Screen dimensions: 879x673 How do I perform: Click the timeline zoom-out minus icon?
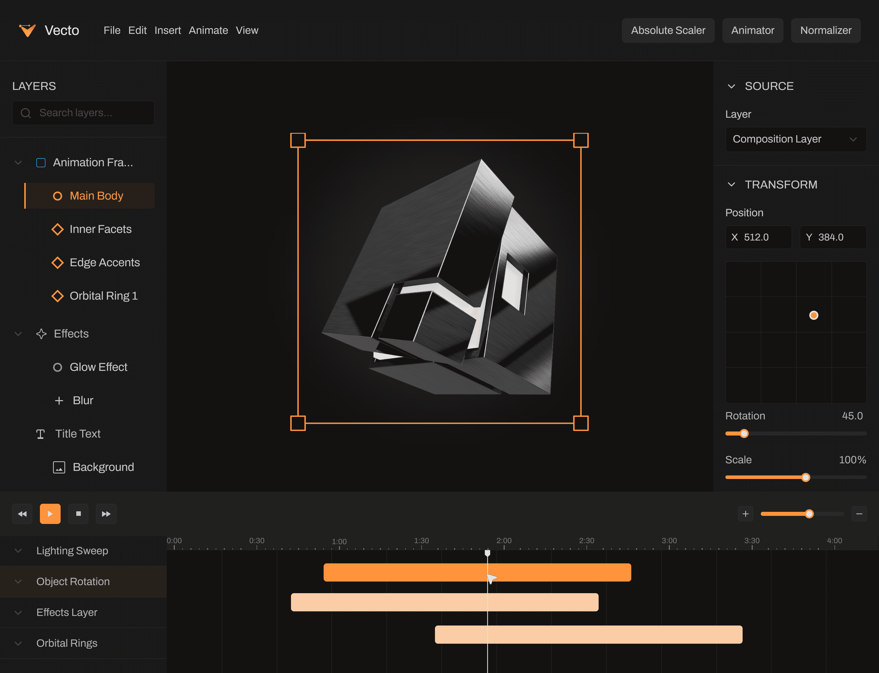[x=859, y=514]
